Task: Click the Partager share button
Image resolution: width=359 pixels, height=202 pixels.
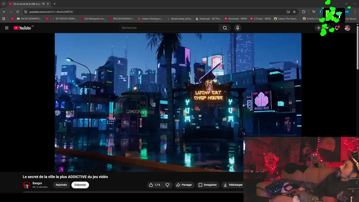Action: [x=184, y=185]
